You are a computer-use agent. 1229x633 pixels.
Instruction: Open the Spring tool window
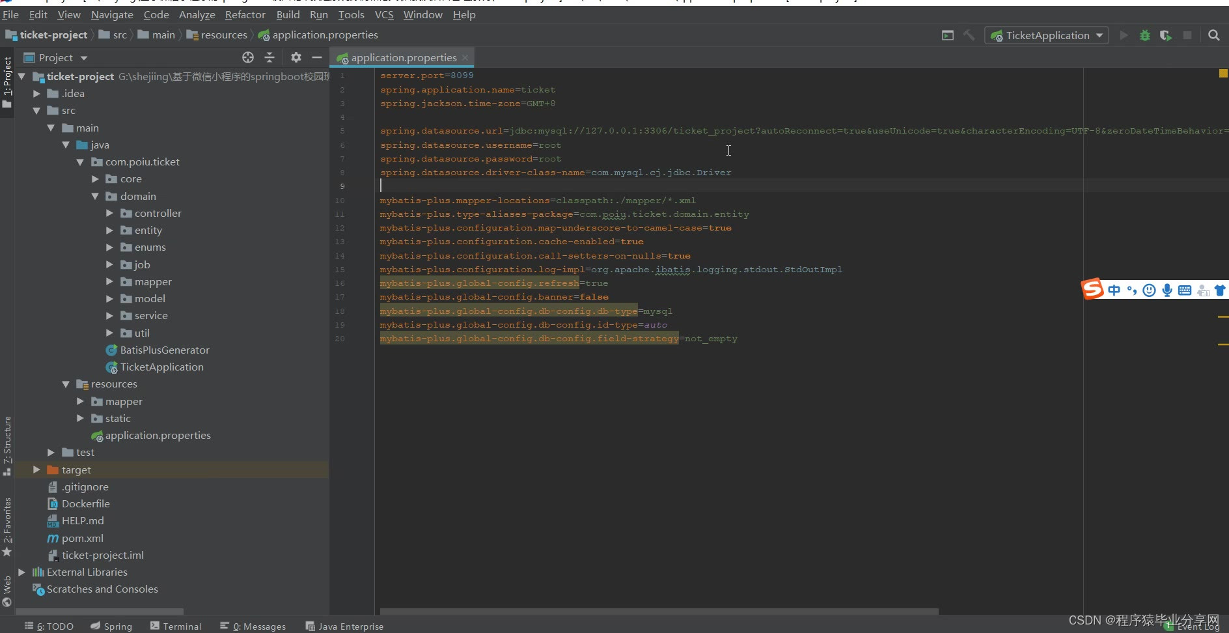click(x=111, y=626)
